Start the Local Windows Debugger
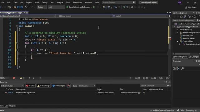Viewport: 200px width, 112px height. click(79, 7)
